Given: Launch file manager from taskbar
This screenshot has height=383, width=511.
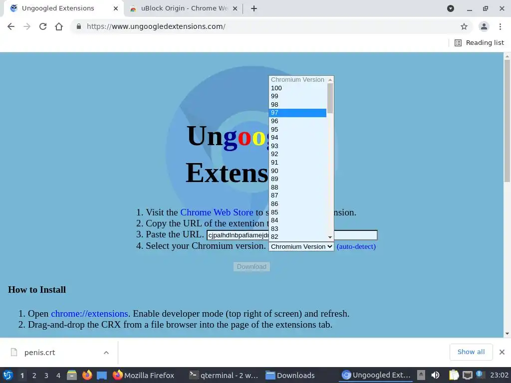Looking at the screenshot, I should point(72,375).
